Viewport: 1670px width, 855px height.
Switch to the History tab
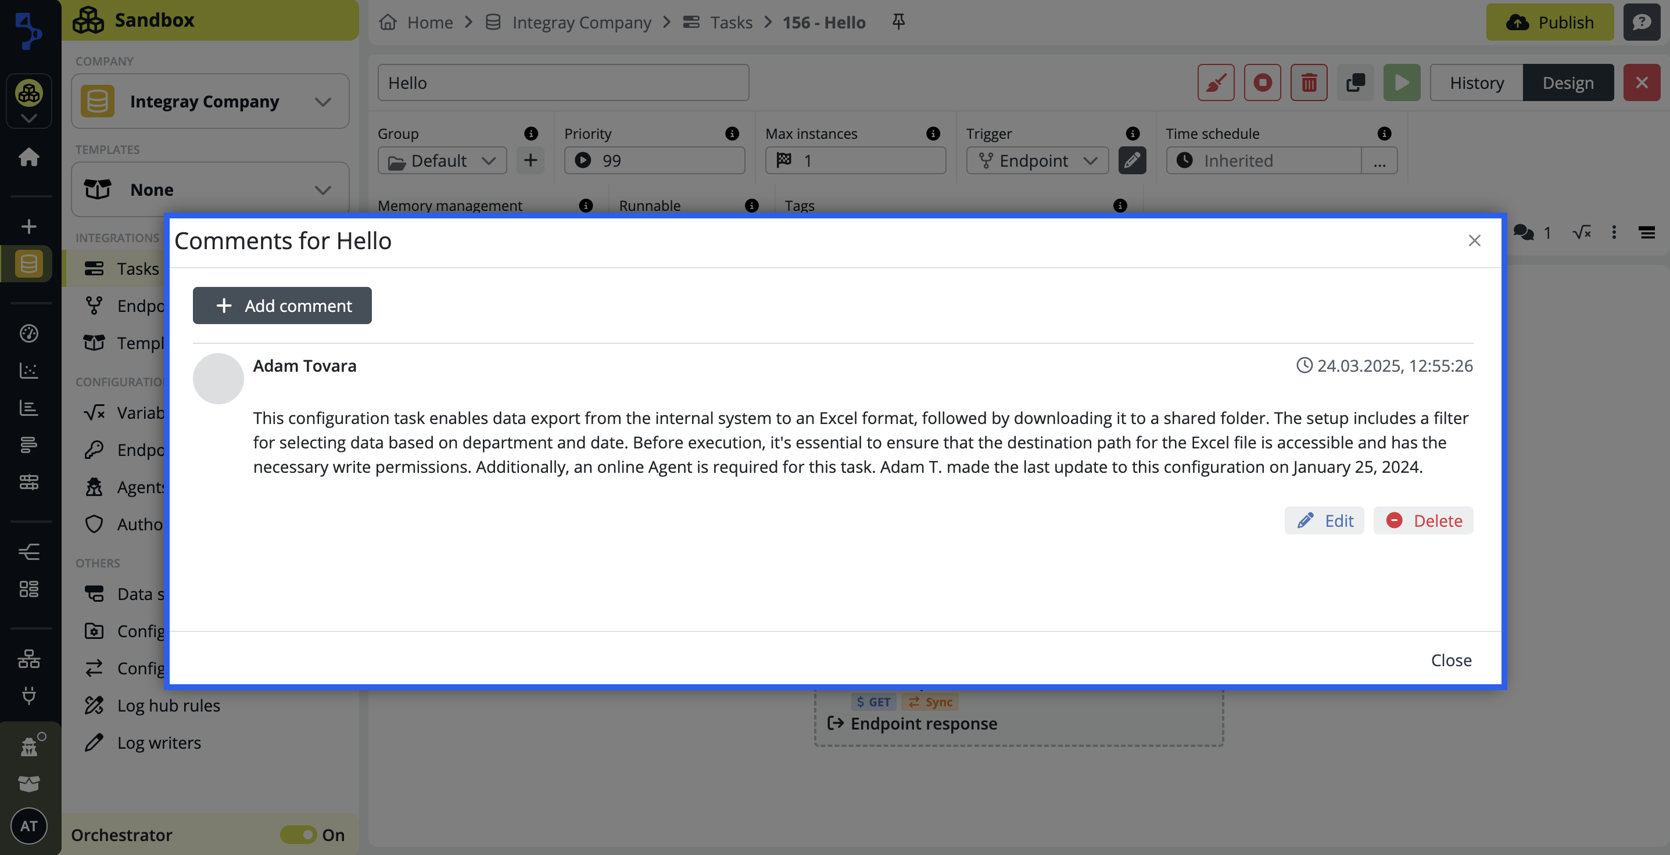tap(1476, 82)
